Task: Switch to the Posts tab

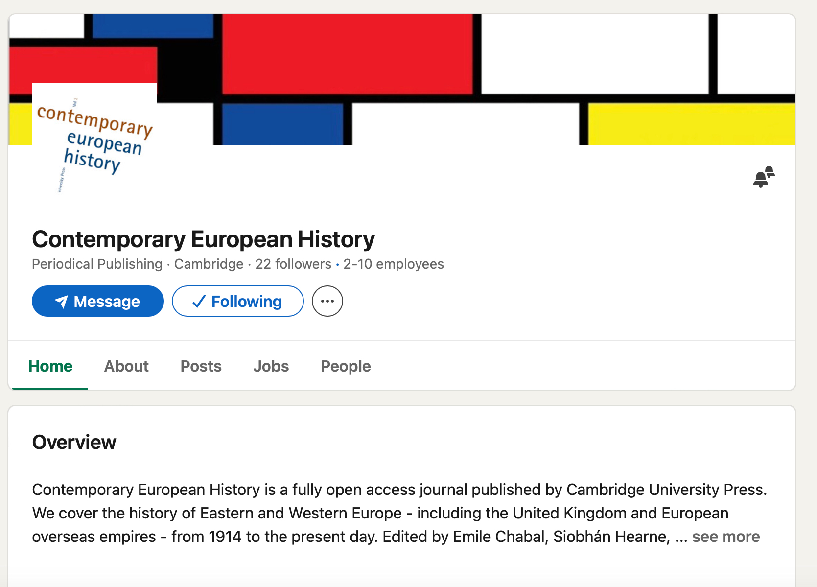Action: (201, 366)
